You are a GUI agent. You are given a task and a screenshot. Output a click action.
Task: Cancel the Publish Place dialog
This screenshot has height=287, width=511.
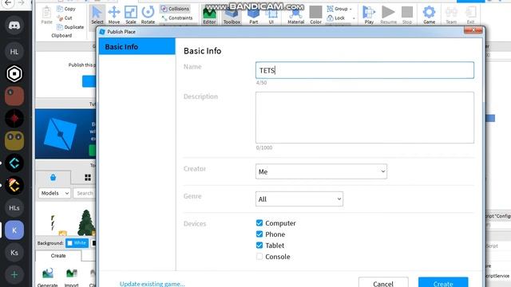click(383, 282)
